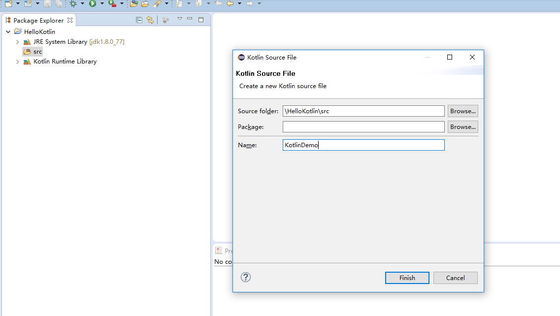560x316 pixels.
Task: Open the New wizard dropdown arrow
Action: pyautogui.click(x=18, y=3)
